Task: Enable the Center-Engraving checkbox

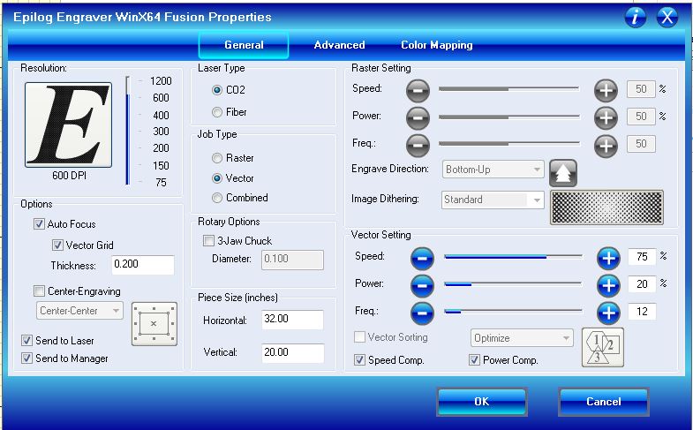Action: click(40, 290)
